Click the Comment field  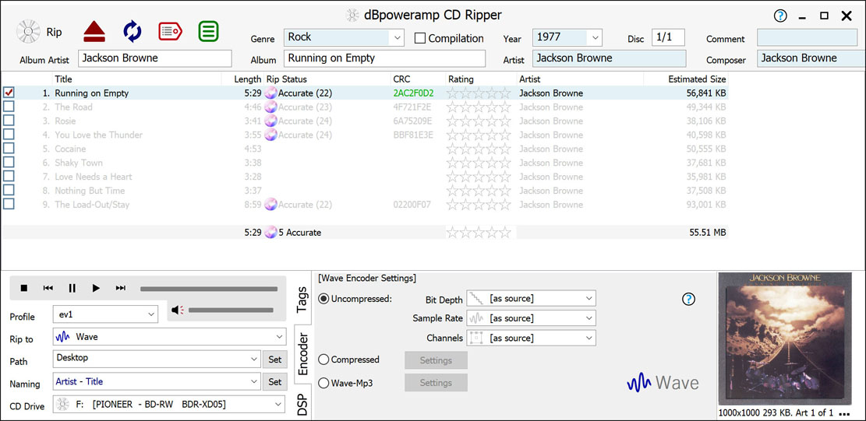tap(807, 37)
